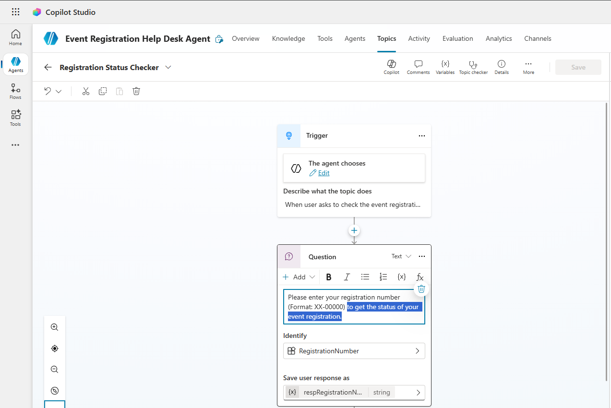Open the Comments pane

click(x=418, y=67)
